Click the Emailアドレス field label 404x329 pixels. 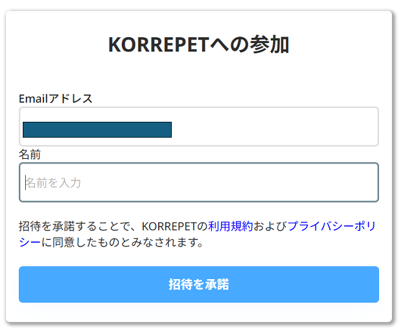[x=56, y=99]
